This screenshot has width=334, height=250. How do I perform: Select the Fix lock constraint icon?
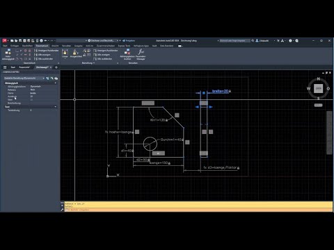pos(29,51)
